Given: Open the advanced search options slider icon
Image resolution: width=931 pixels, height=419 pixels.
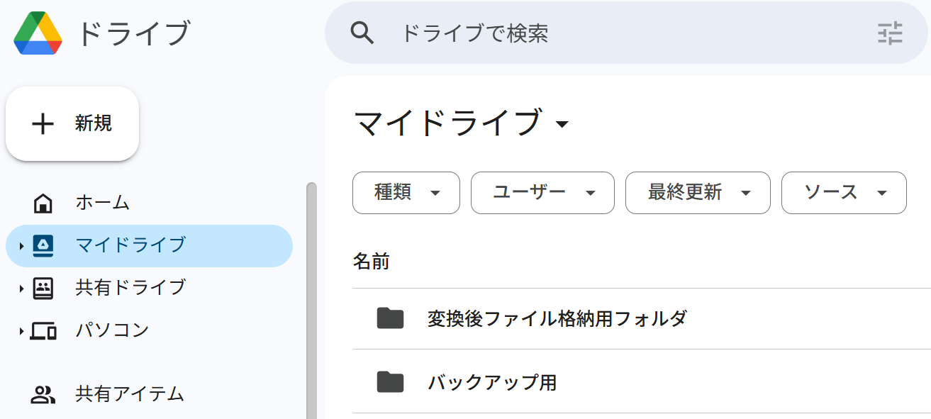Looking at the screenshot, I should coord(890,33).
